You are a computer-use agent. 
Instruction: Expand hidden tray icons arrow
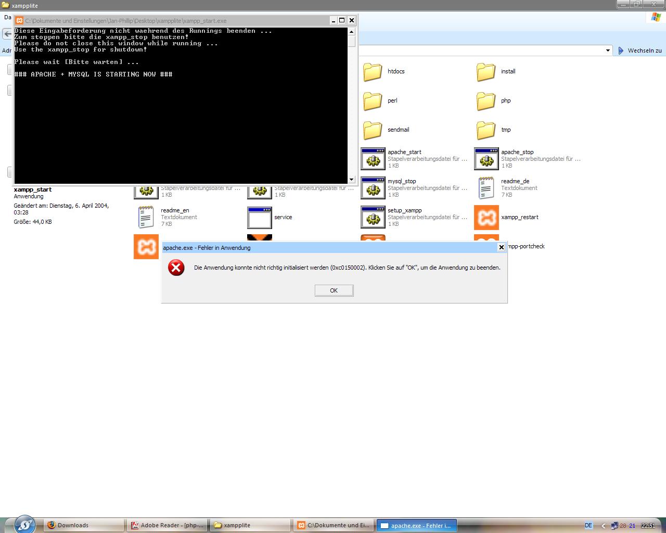(x=603, y=526)
